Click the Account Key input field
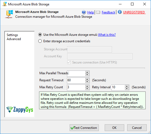Screen dimensions: 151x134 click(x=100, y=56)
